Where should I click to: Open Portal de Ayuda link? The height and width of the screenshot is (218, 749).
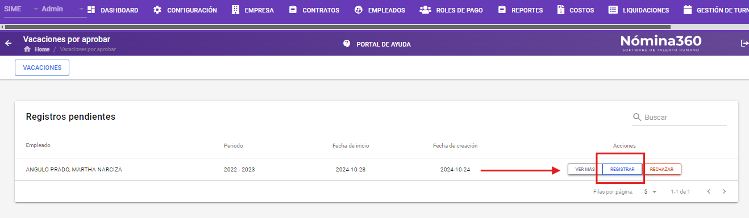(377, 44)
